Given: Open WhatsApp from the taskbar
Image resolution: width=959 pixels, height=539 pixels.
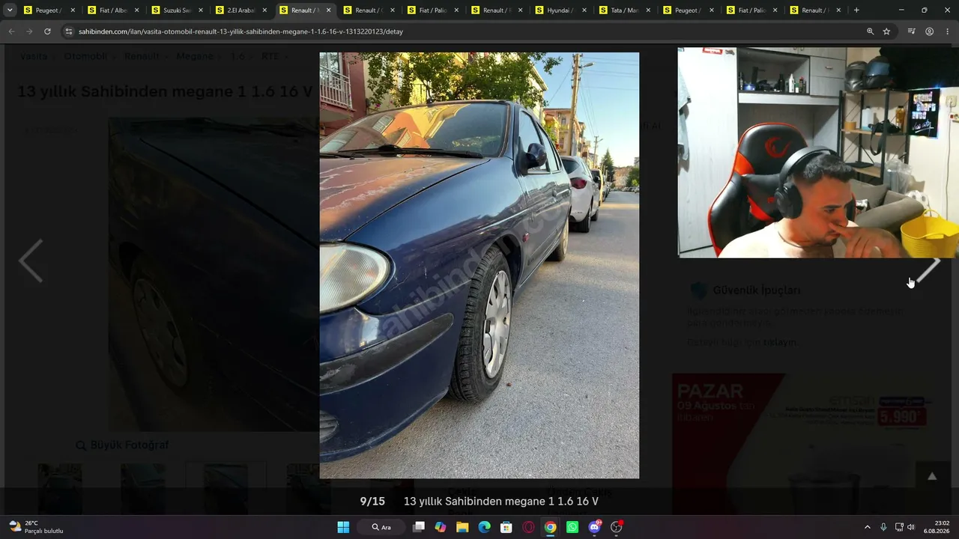Looking at the screenshot, I should 572,527.
